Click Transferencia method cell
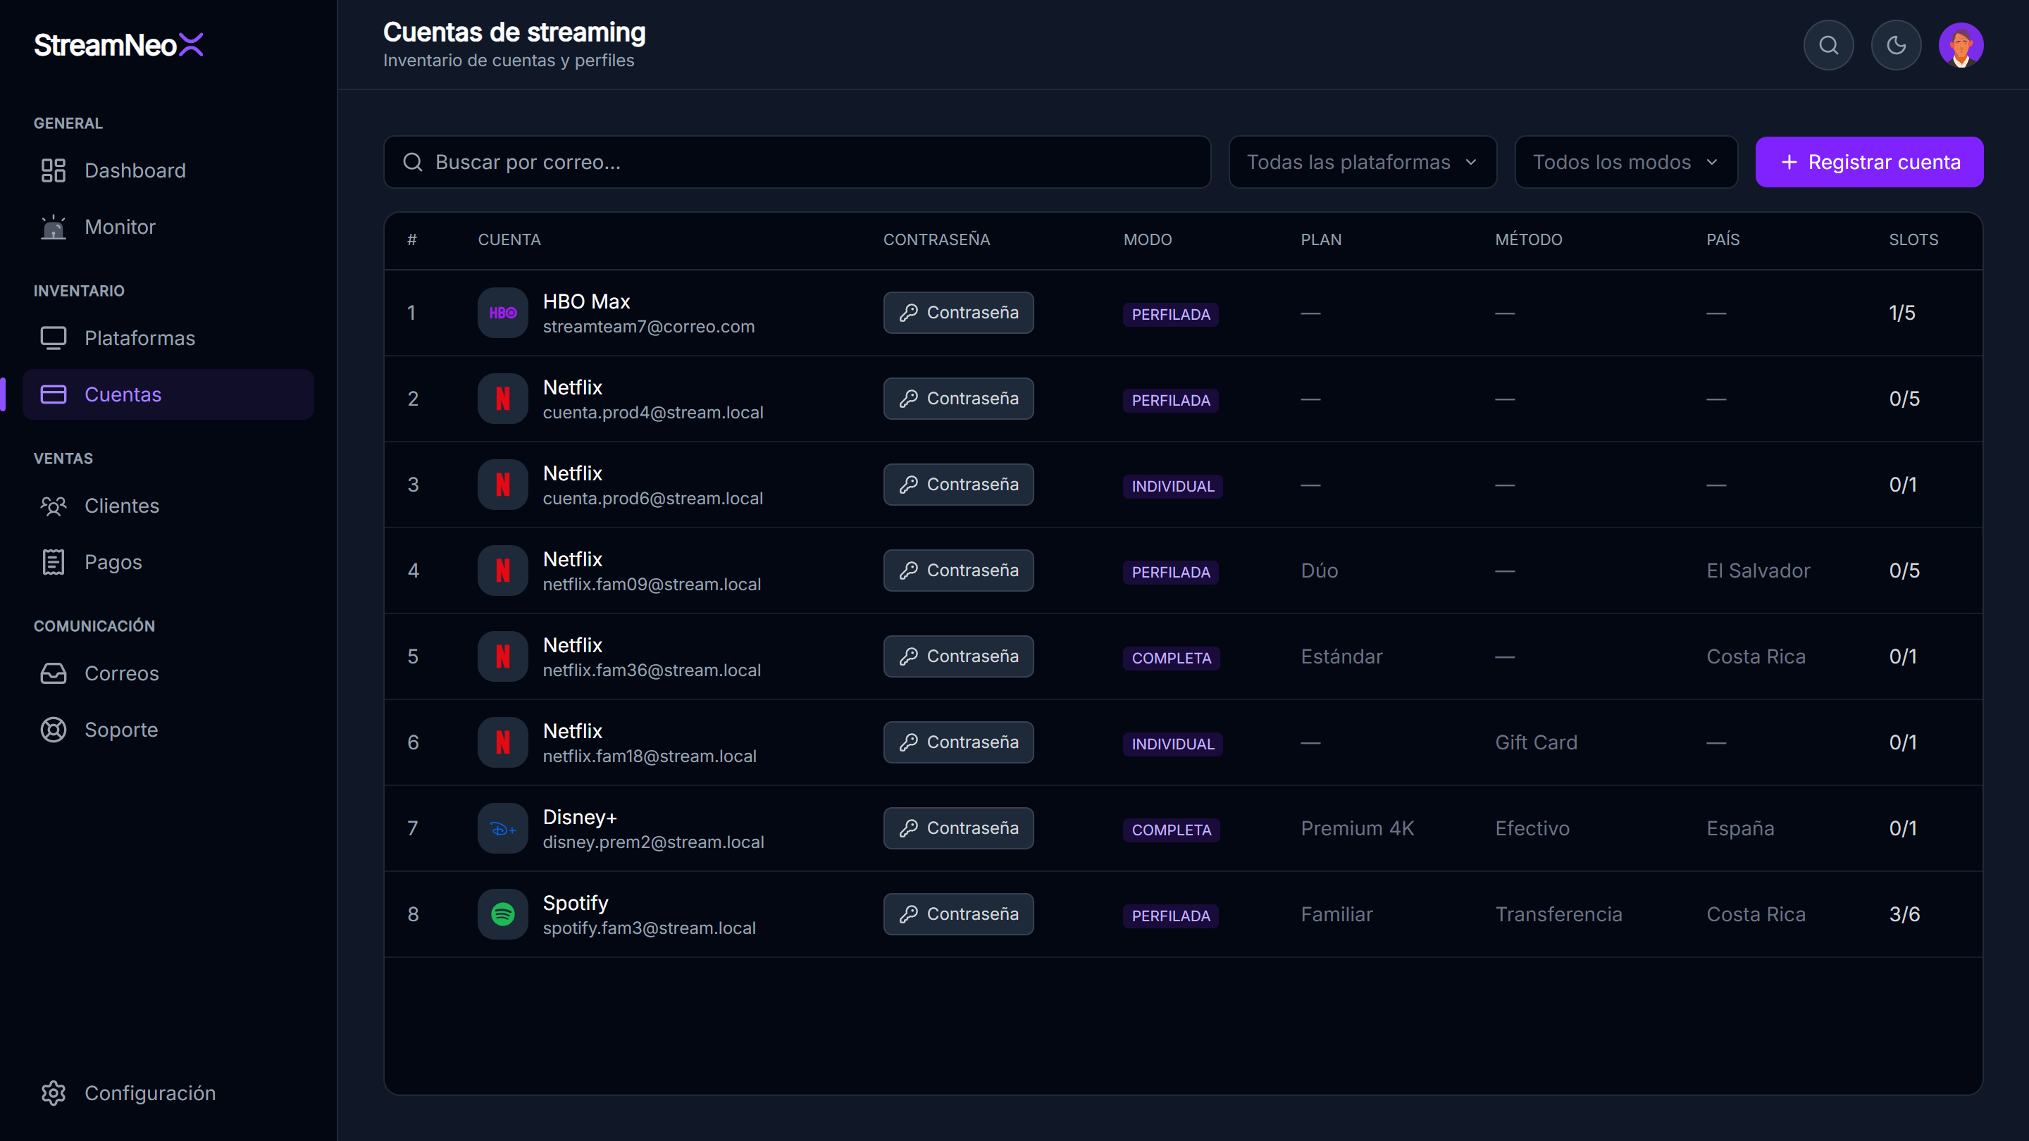2029x1141 pixels. coord(1558,914)
